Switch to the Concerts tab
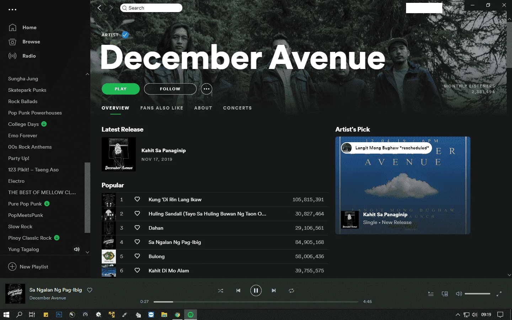 coord(238,108)
